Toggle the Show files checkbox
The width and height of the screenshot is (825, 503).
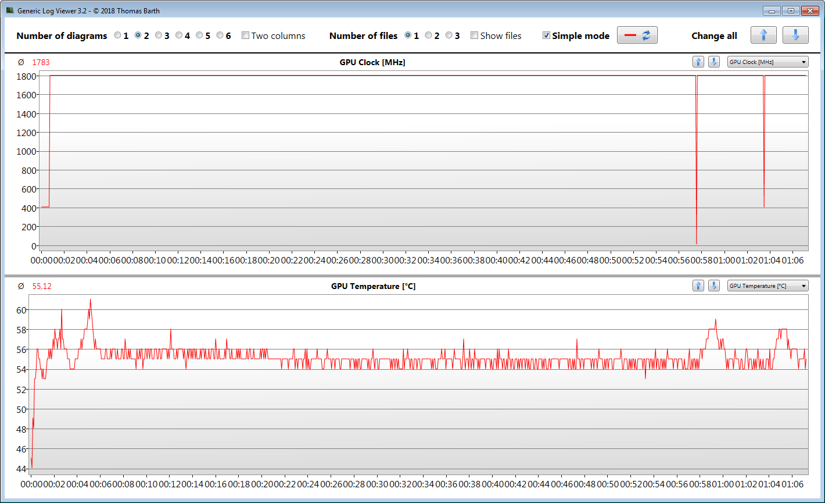474,35
